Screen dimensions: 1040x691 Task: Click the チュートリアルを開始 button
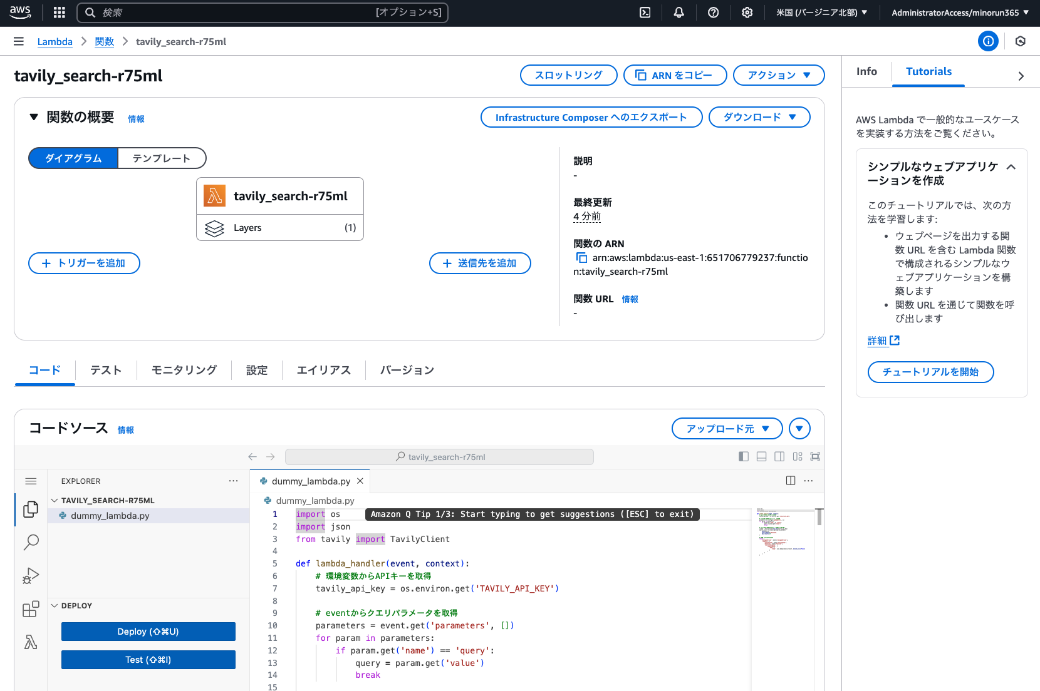tap(931, 372)
